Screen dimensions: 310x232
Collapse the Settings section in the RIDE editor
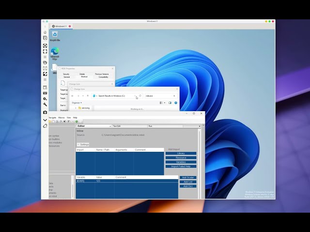tap(83, 145)
